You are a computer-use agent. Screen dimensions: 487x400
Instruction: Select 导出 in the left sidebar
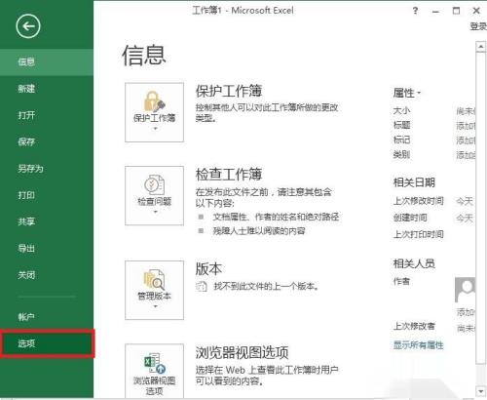pyautogui.click(x=47, y=249)
